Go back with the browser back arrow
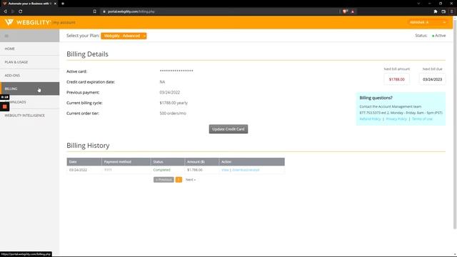 pos(5,11)
